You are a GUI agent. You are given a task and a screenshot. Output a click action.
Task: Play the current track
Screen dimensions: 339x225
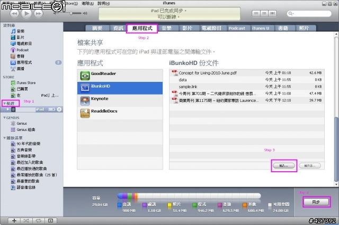[26, 13]
